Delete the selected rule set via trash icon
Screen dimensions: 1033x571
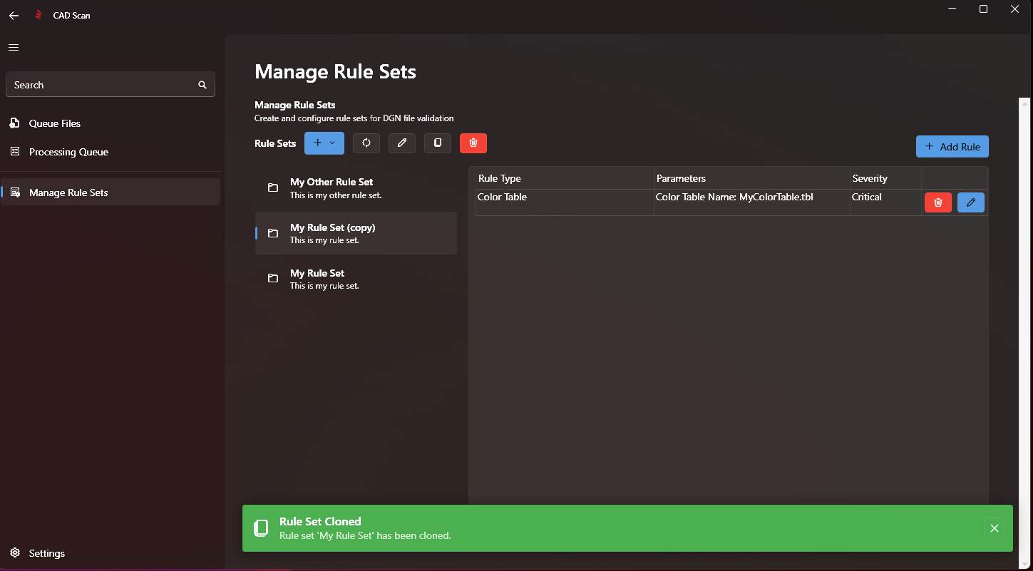(x=473, y=143)
